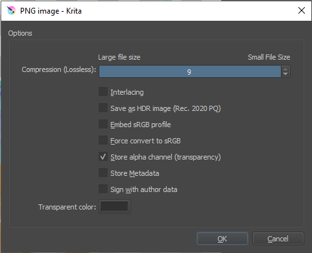Click the 'Transparent color:' label
This screenshot has width=312, height=253.
(x=67, y=207)
